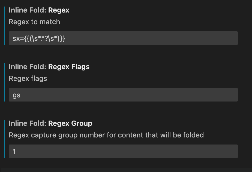Click the Regex Group number field
Image resolution: width=252 pixels, height=172 pixels.
(x=123, y=151)
